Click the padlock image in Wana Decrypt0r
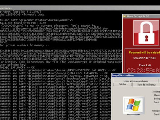The height and width of the screenshot is (120, 160). coord(146,33)
